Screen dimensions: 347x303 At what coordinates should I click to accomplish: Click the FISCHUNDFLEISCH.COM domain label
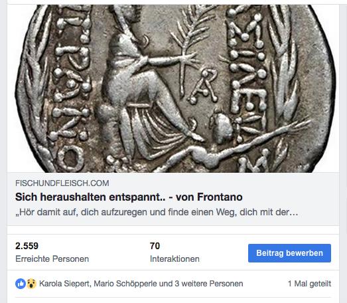[62, 183]
